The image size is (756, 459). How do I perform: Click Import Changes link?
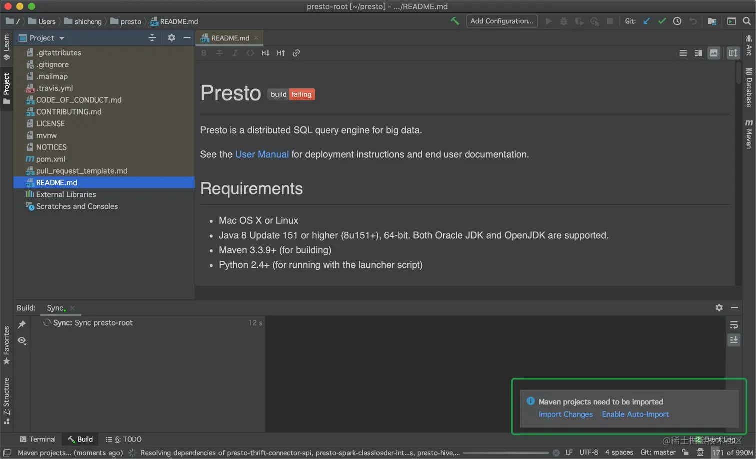[x=565, y=414]
